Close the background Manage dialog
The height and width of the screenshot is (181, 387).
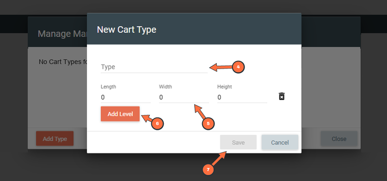pos(339,139)
